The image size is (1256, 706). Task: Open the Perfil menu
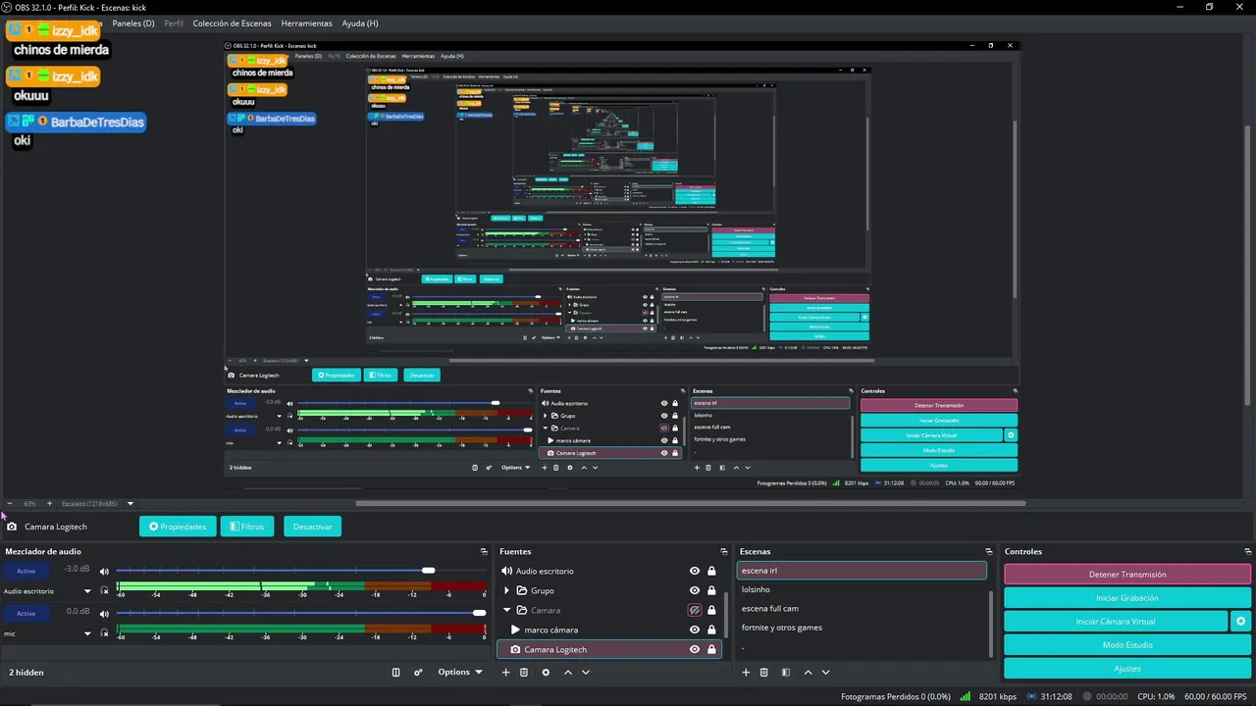click(174, 23)
